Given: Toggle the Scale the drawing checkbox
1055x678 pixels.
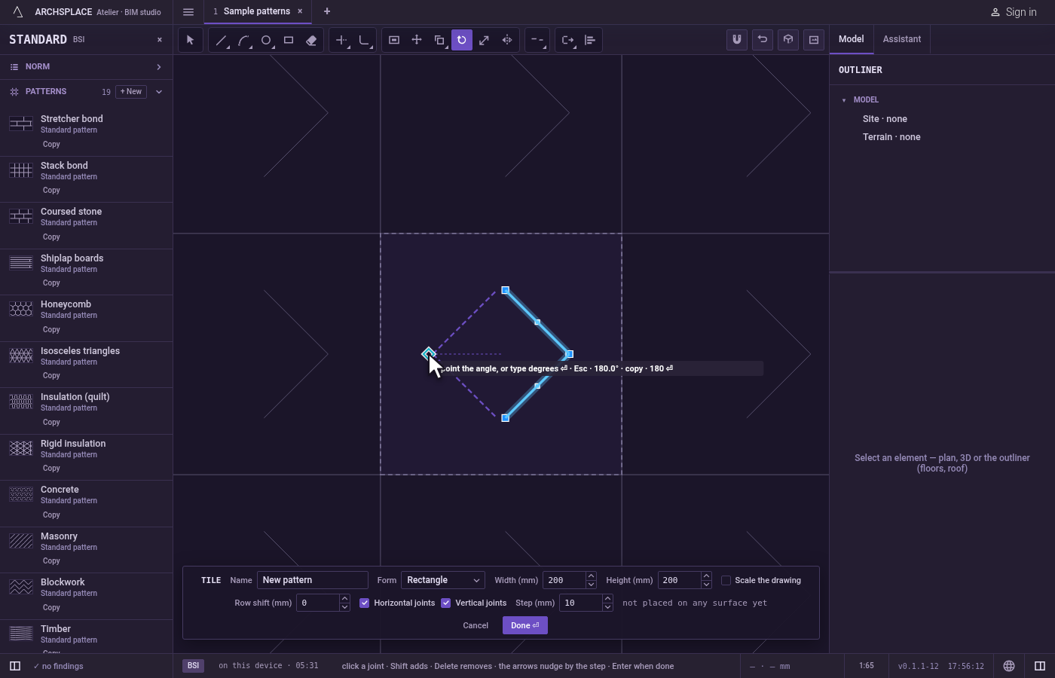Looking at the screenshot, I should [x=726, y=580].
